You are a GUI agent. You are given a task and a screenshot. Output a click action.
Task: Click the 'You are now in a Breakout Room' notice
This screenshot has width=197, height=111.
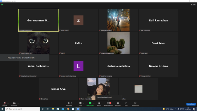[x=25, y=58]
